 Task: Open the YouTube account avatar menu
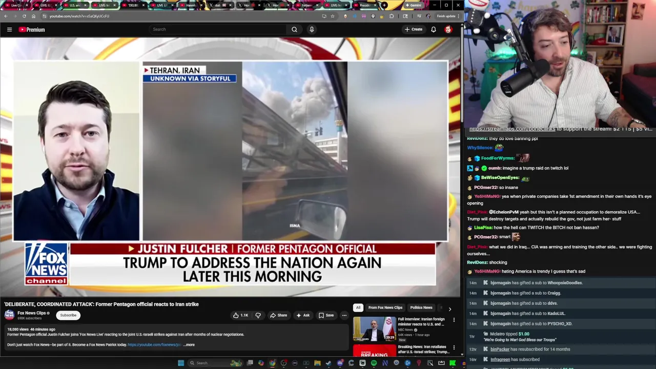448,29
